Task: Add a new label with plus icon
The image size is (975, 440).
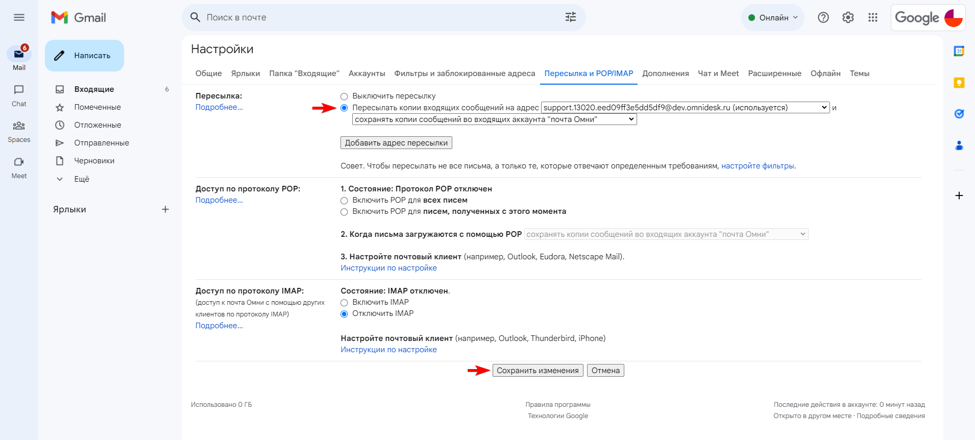Action: [x=165, y=209]
